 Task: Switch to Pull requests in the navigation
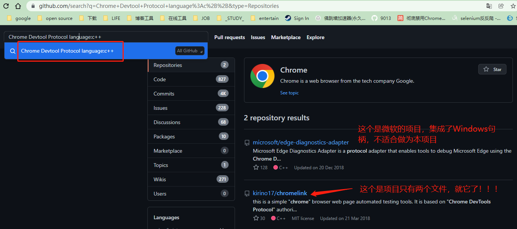click(x=229, y=37)
